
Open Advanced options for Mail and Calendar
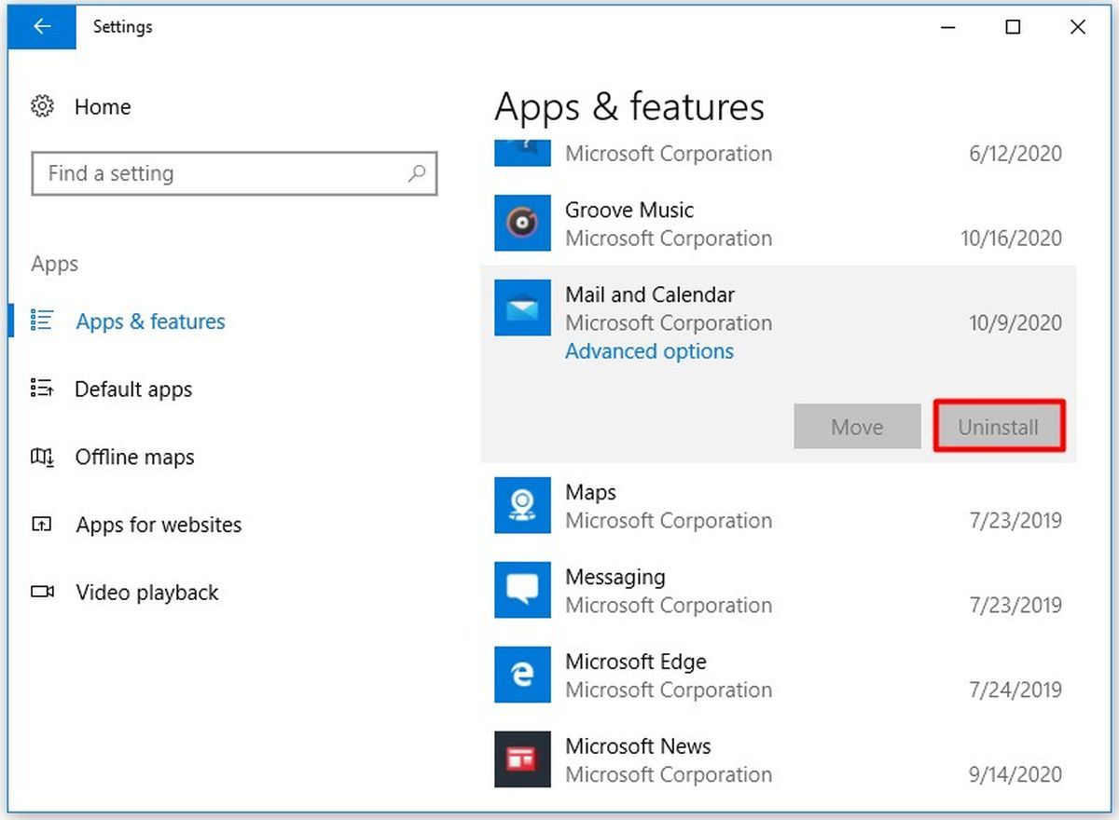649,351
